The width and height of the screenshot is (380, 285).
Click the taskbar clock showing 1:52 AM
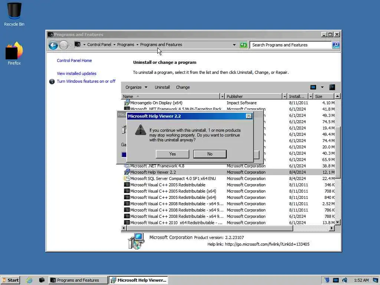click(x=361, y=280)
